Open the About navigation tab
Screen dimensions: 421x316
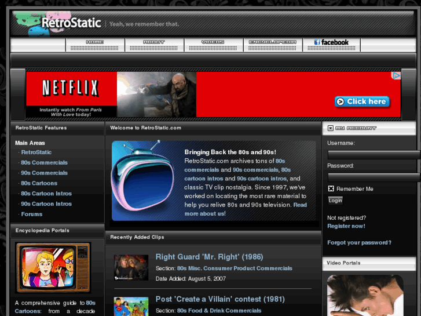click(x=154, y=45)
